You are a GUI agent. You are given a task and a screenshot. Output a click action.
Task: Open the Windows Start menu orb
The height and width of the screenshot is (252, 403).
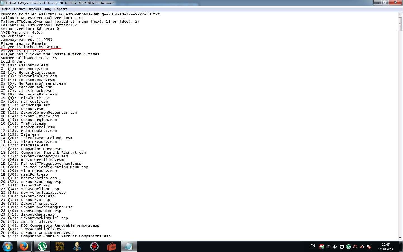pos(8,247)
